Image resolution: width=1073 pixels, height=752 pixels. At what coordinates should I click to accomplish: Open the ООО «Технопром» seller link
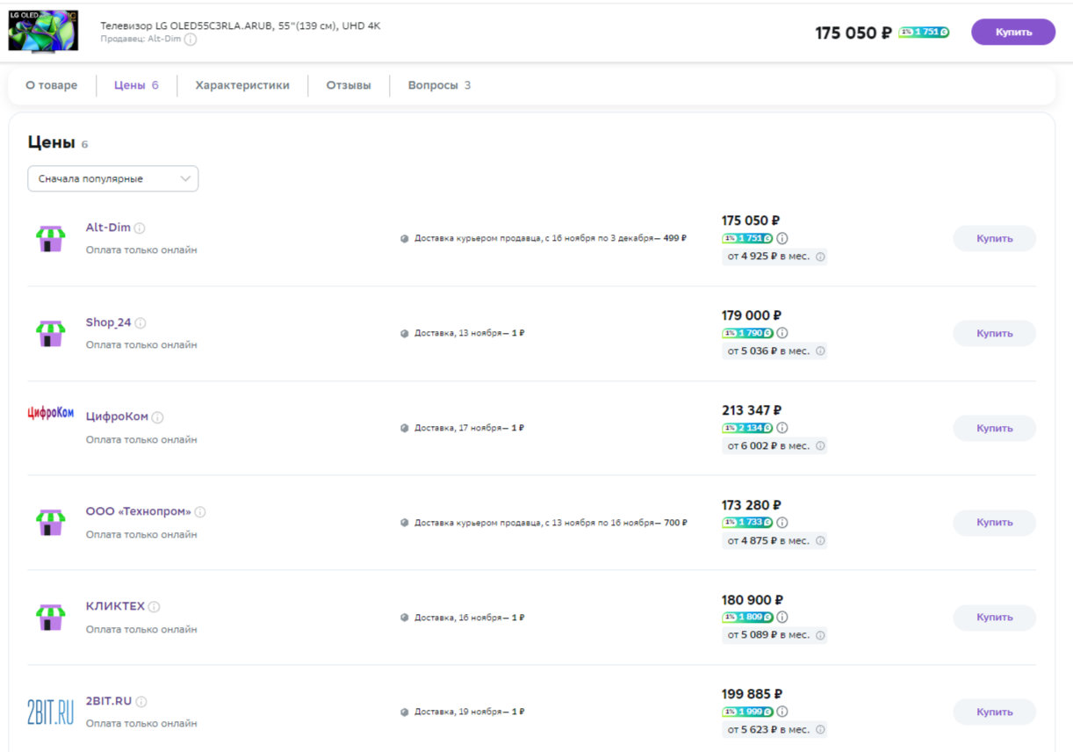138,511
